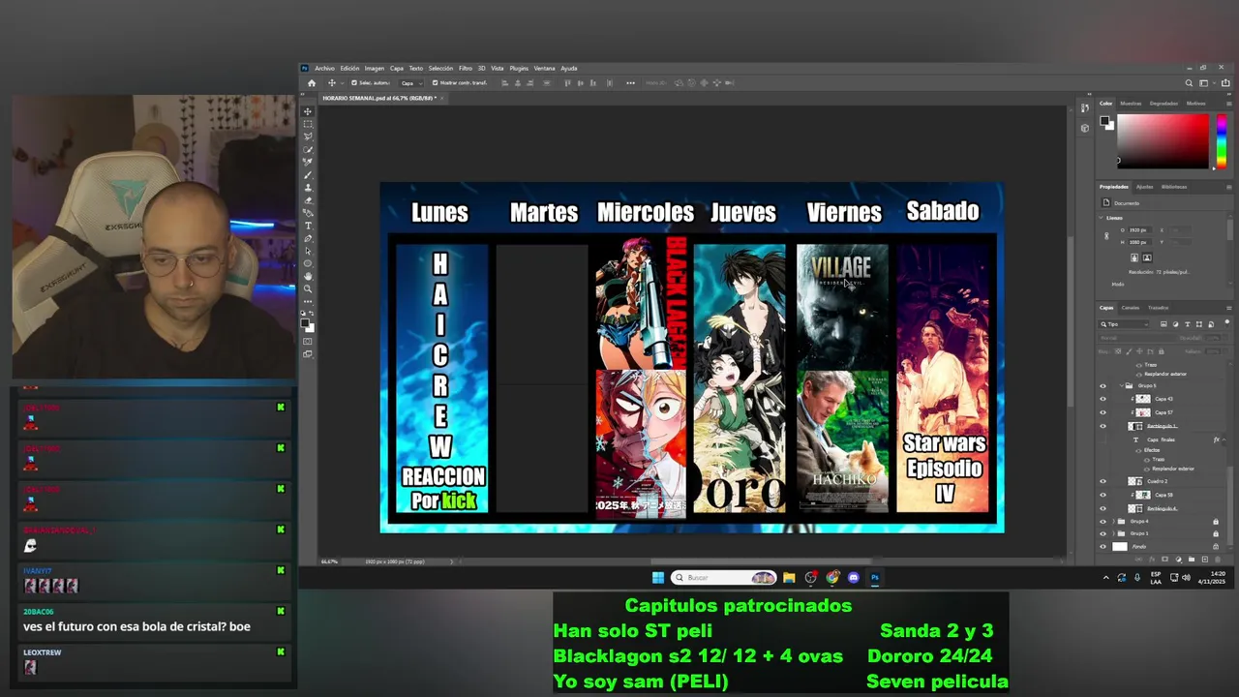Open the Color panel options menu
1239x697 pixels.
click(1228, 104)
